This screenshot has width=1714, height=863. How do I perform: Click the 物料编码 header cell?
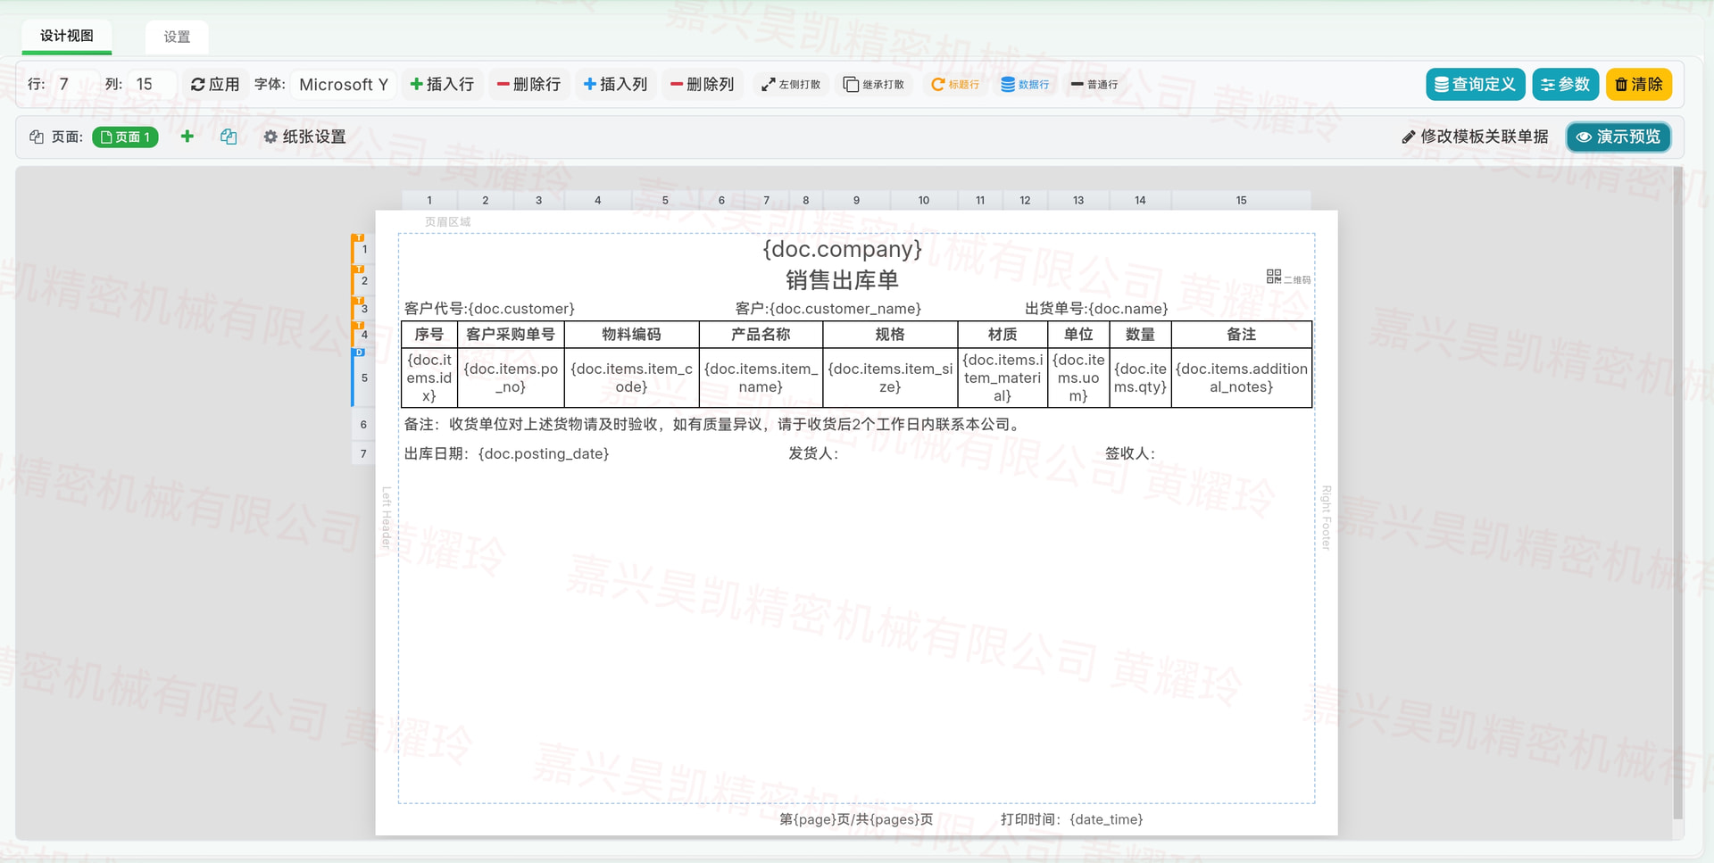click(631, 335)
